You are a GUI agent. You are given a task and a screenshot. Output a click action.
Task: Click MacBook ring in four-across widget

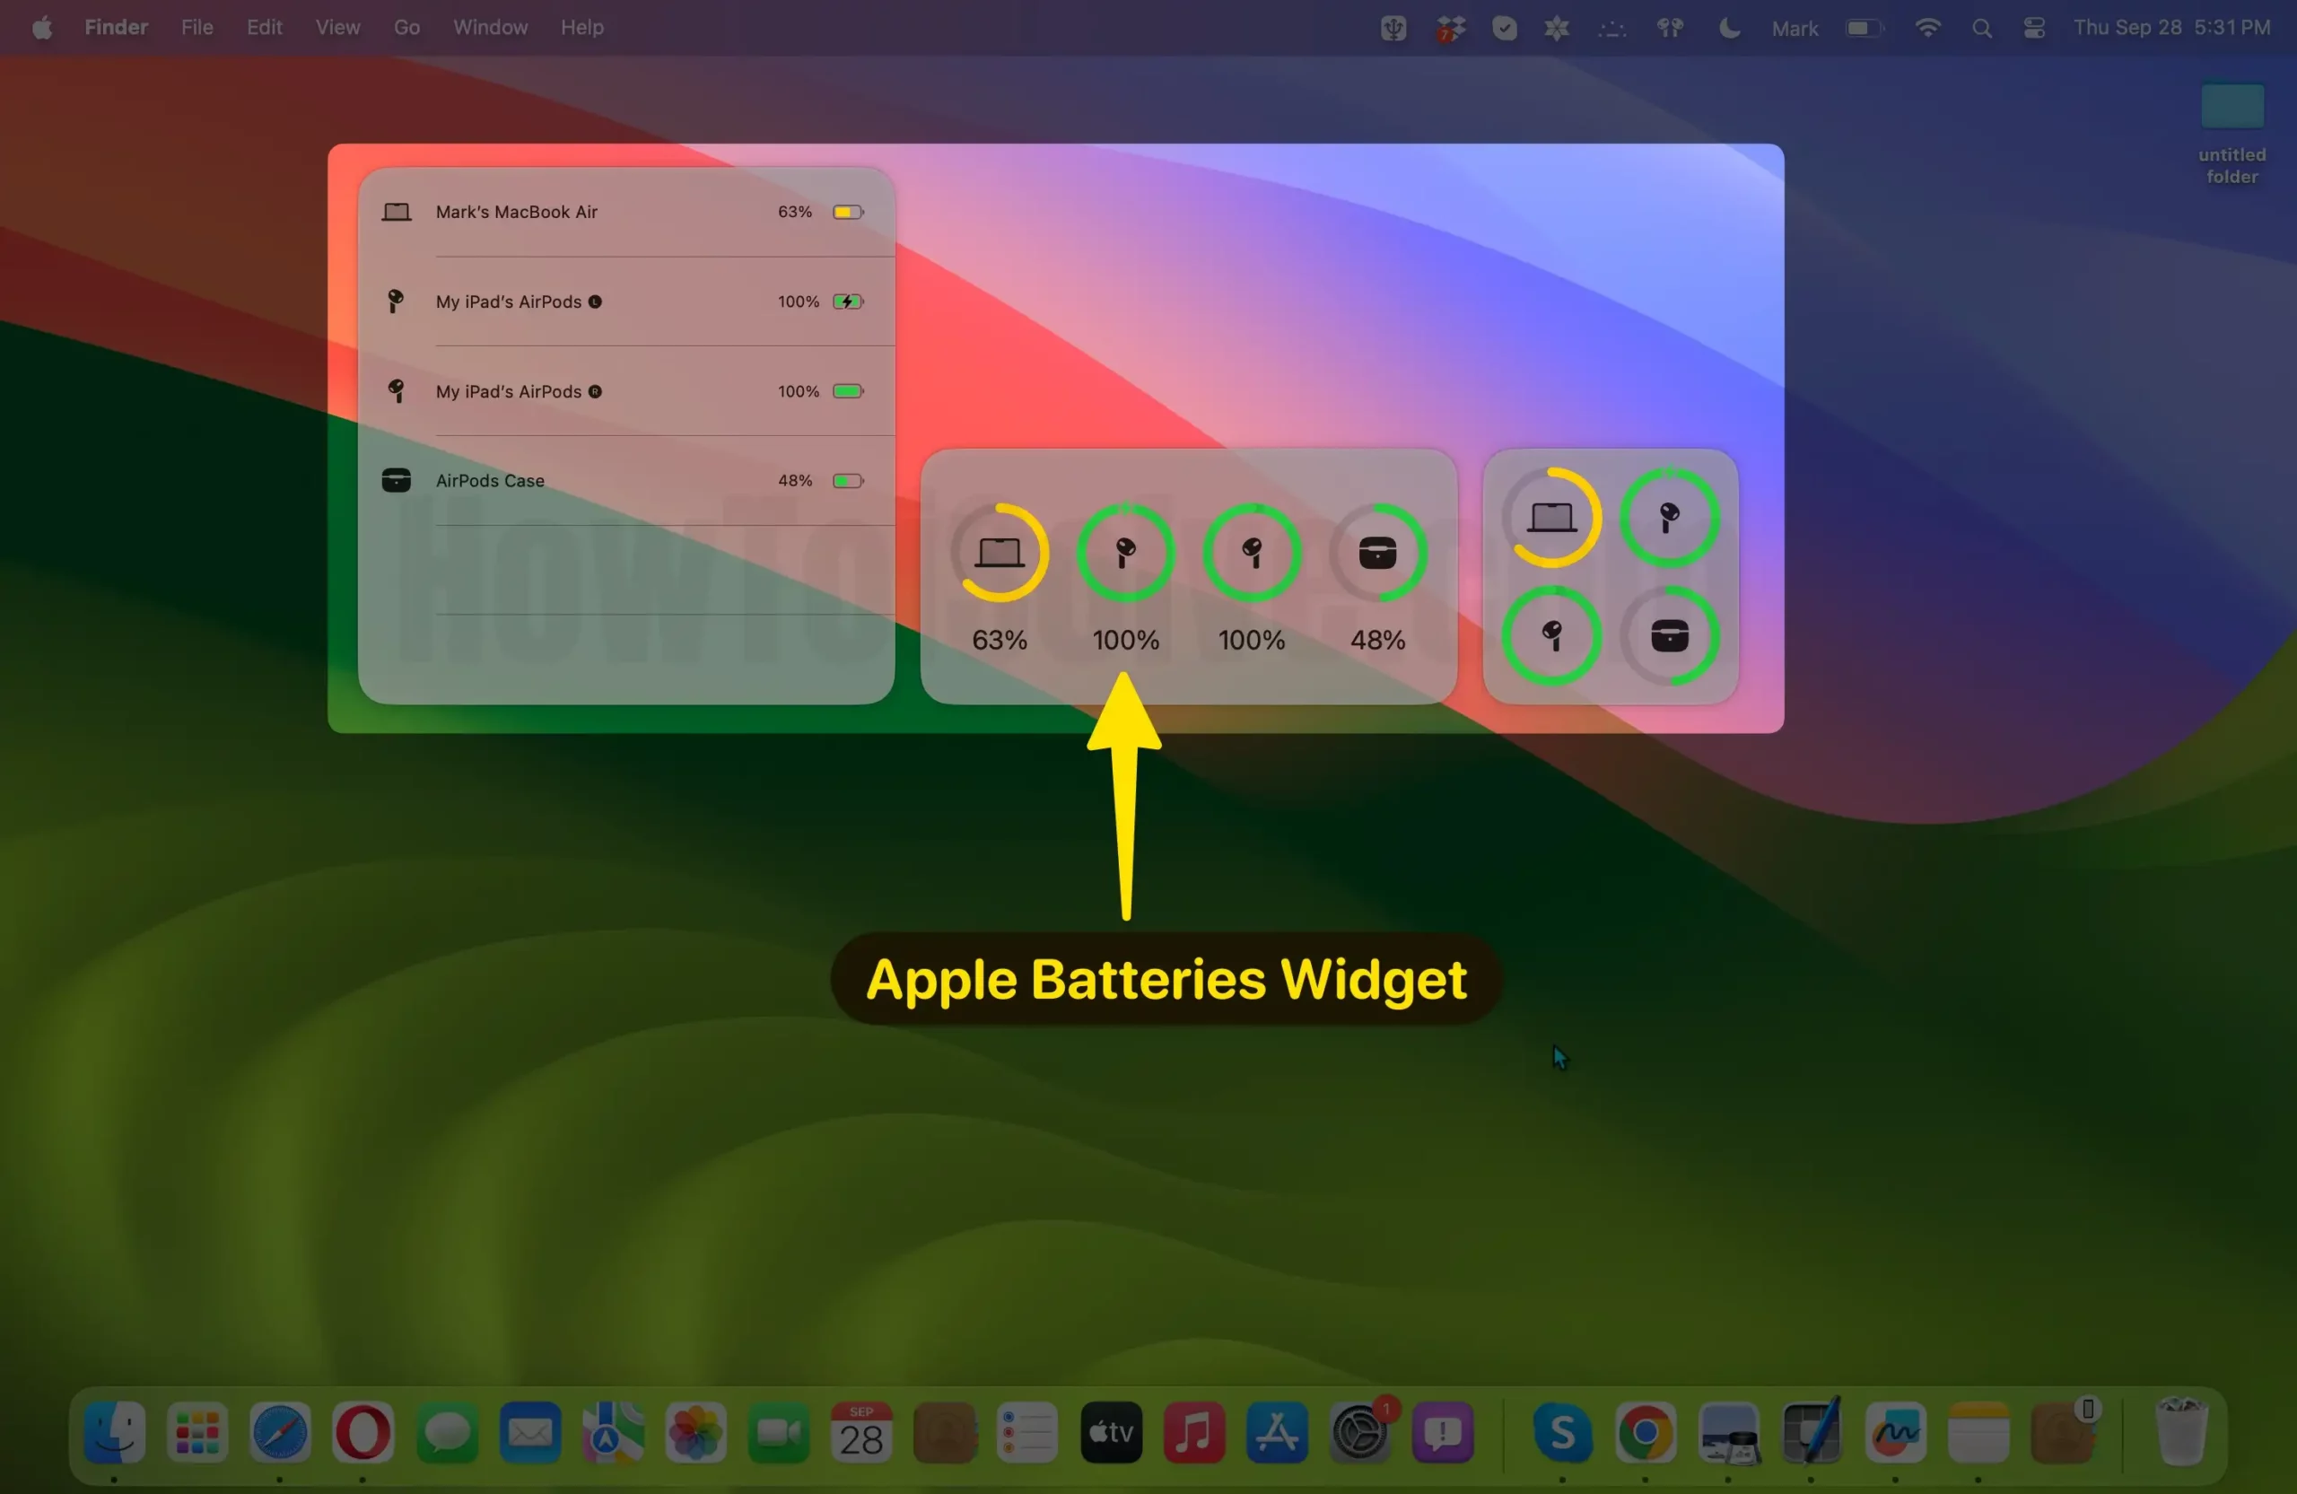[999, 552]
